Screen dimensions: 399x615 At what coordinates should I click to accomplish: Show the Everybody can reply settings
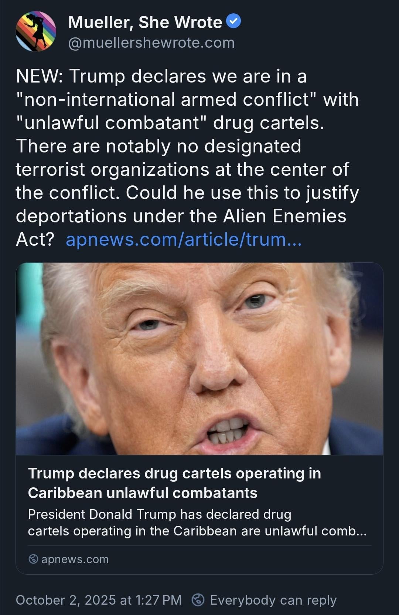pos(273,600)
